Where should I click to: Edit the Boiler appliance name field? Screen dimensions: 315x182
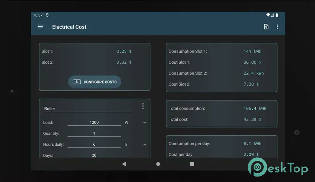click(x=88, y=109)
